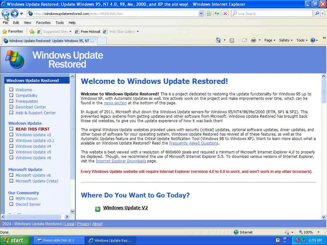This screenshot has width=327, height=245.
Task: Open the Windows start button
Action: click(15, 240)
